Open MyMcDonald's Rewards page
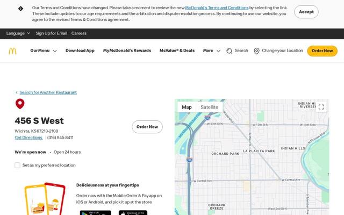The height and width of the screenshot is (215, 344). (127, 51)
